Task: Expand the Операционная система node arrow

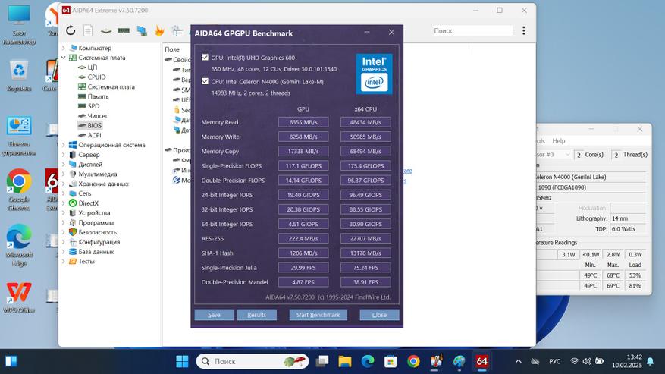Action: point(64,145)
